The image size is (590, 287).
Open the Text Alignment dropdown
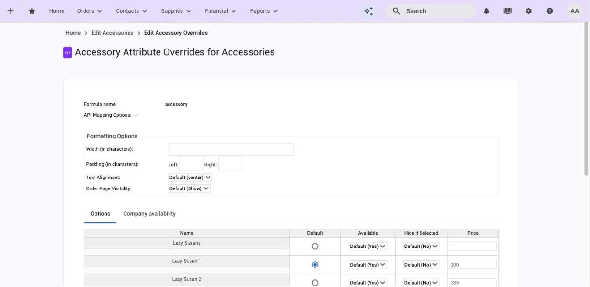tap(190, 178)
